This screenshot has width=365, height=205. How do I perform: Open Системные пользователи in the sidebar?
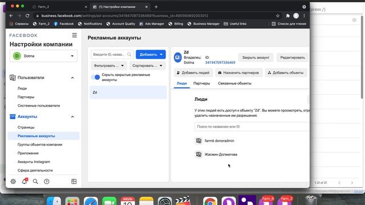[39, 105]
